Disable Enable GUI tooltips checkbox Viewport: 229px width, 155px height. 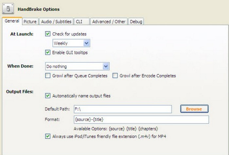[x=48, y=52]
